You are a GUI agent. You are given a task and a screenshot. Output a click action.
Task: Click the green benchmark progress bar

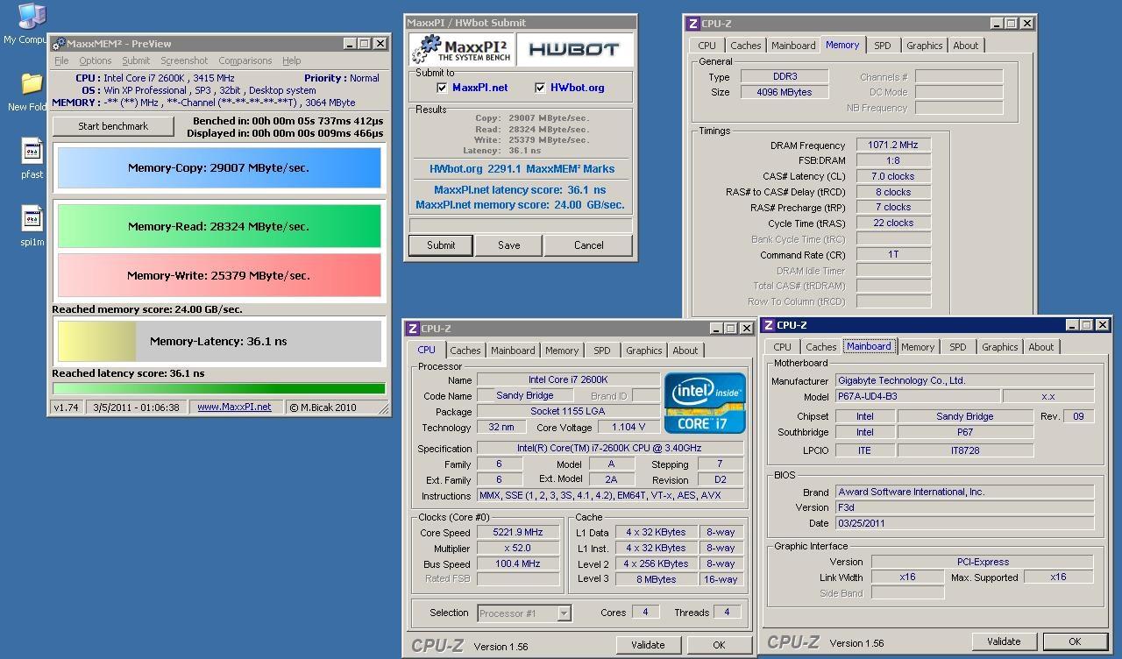coord(219,389)
